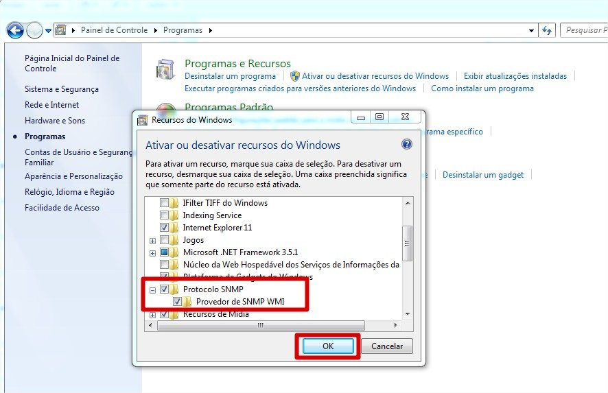Screen dimensions: 608x393
Task: Click the Control Panel icon in address bar
Action: [61, 30]
